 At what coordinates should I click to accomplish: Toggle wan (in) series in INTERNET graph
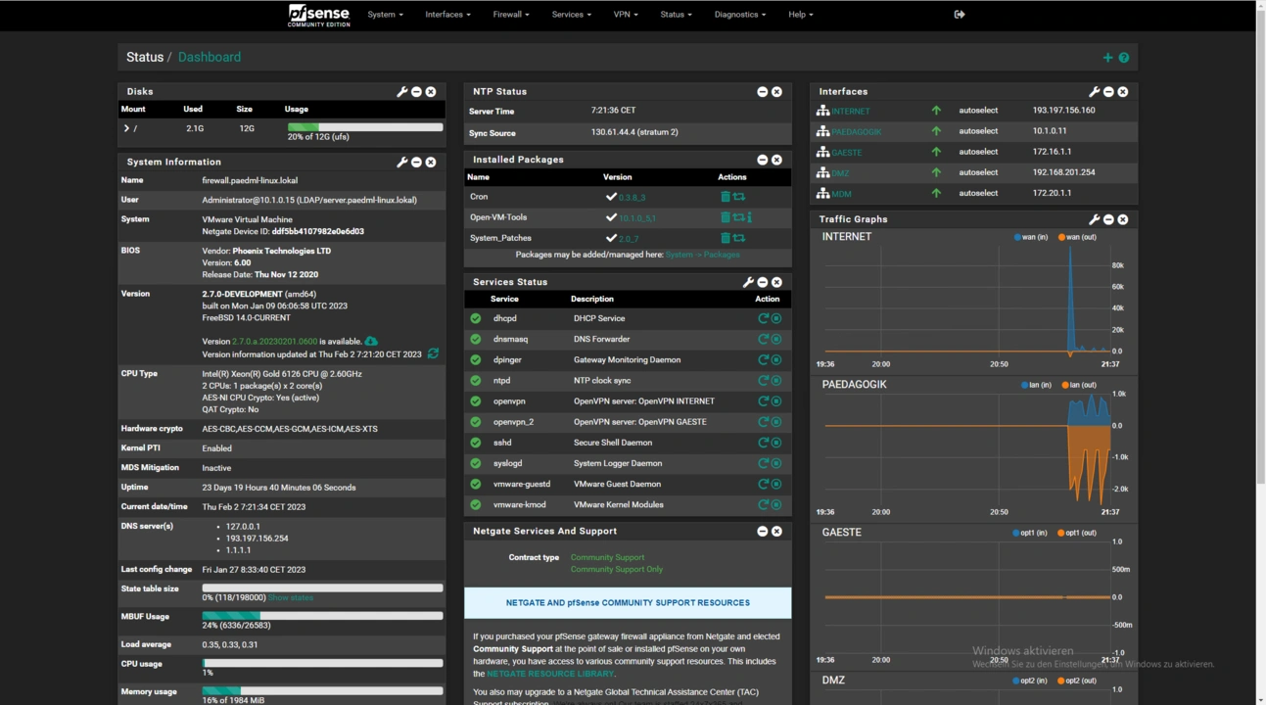click(1032, 237)
